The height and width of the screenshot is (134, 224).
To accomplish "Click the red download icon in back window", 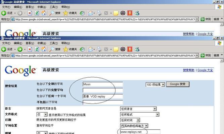I will click(x=130, y=13).
